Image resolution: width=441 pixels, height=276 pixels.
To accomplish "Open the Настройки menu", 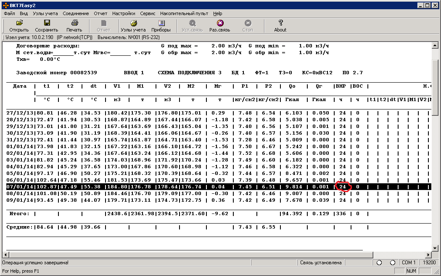I will coord(124,13).
